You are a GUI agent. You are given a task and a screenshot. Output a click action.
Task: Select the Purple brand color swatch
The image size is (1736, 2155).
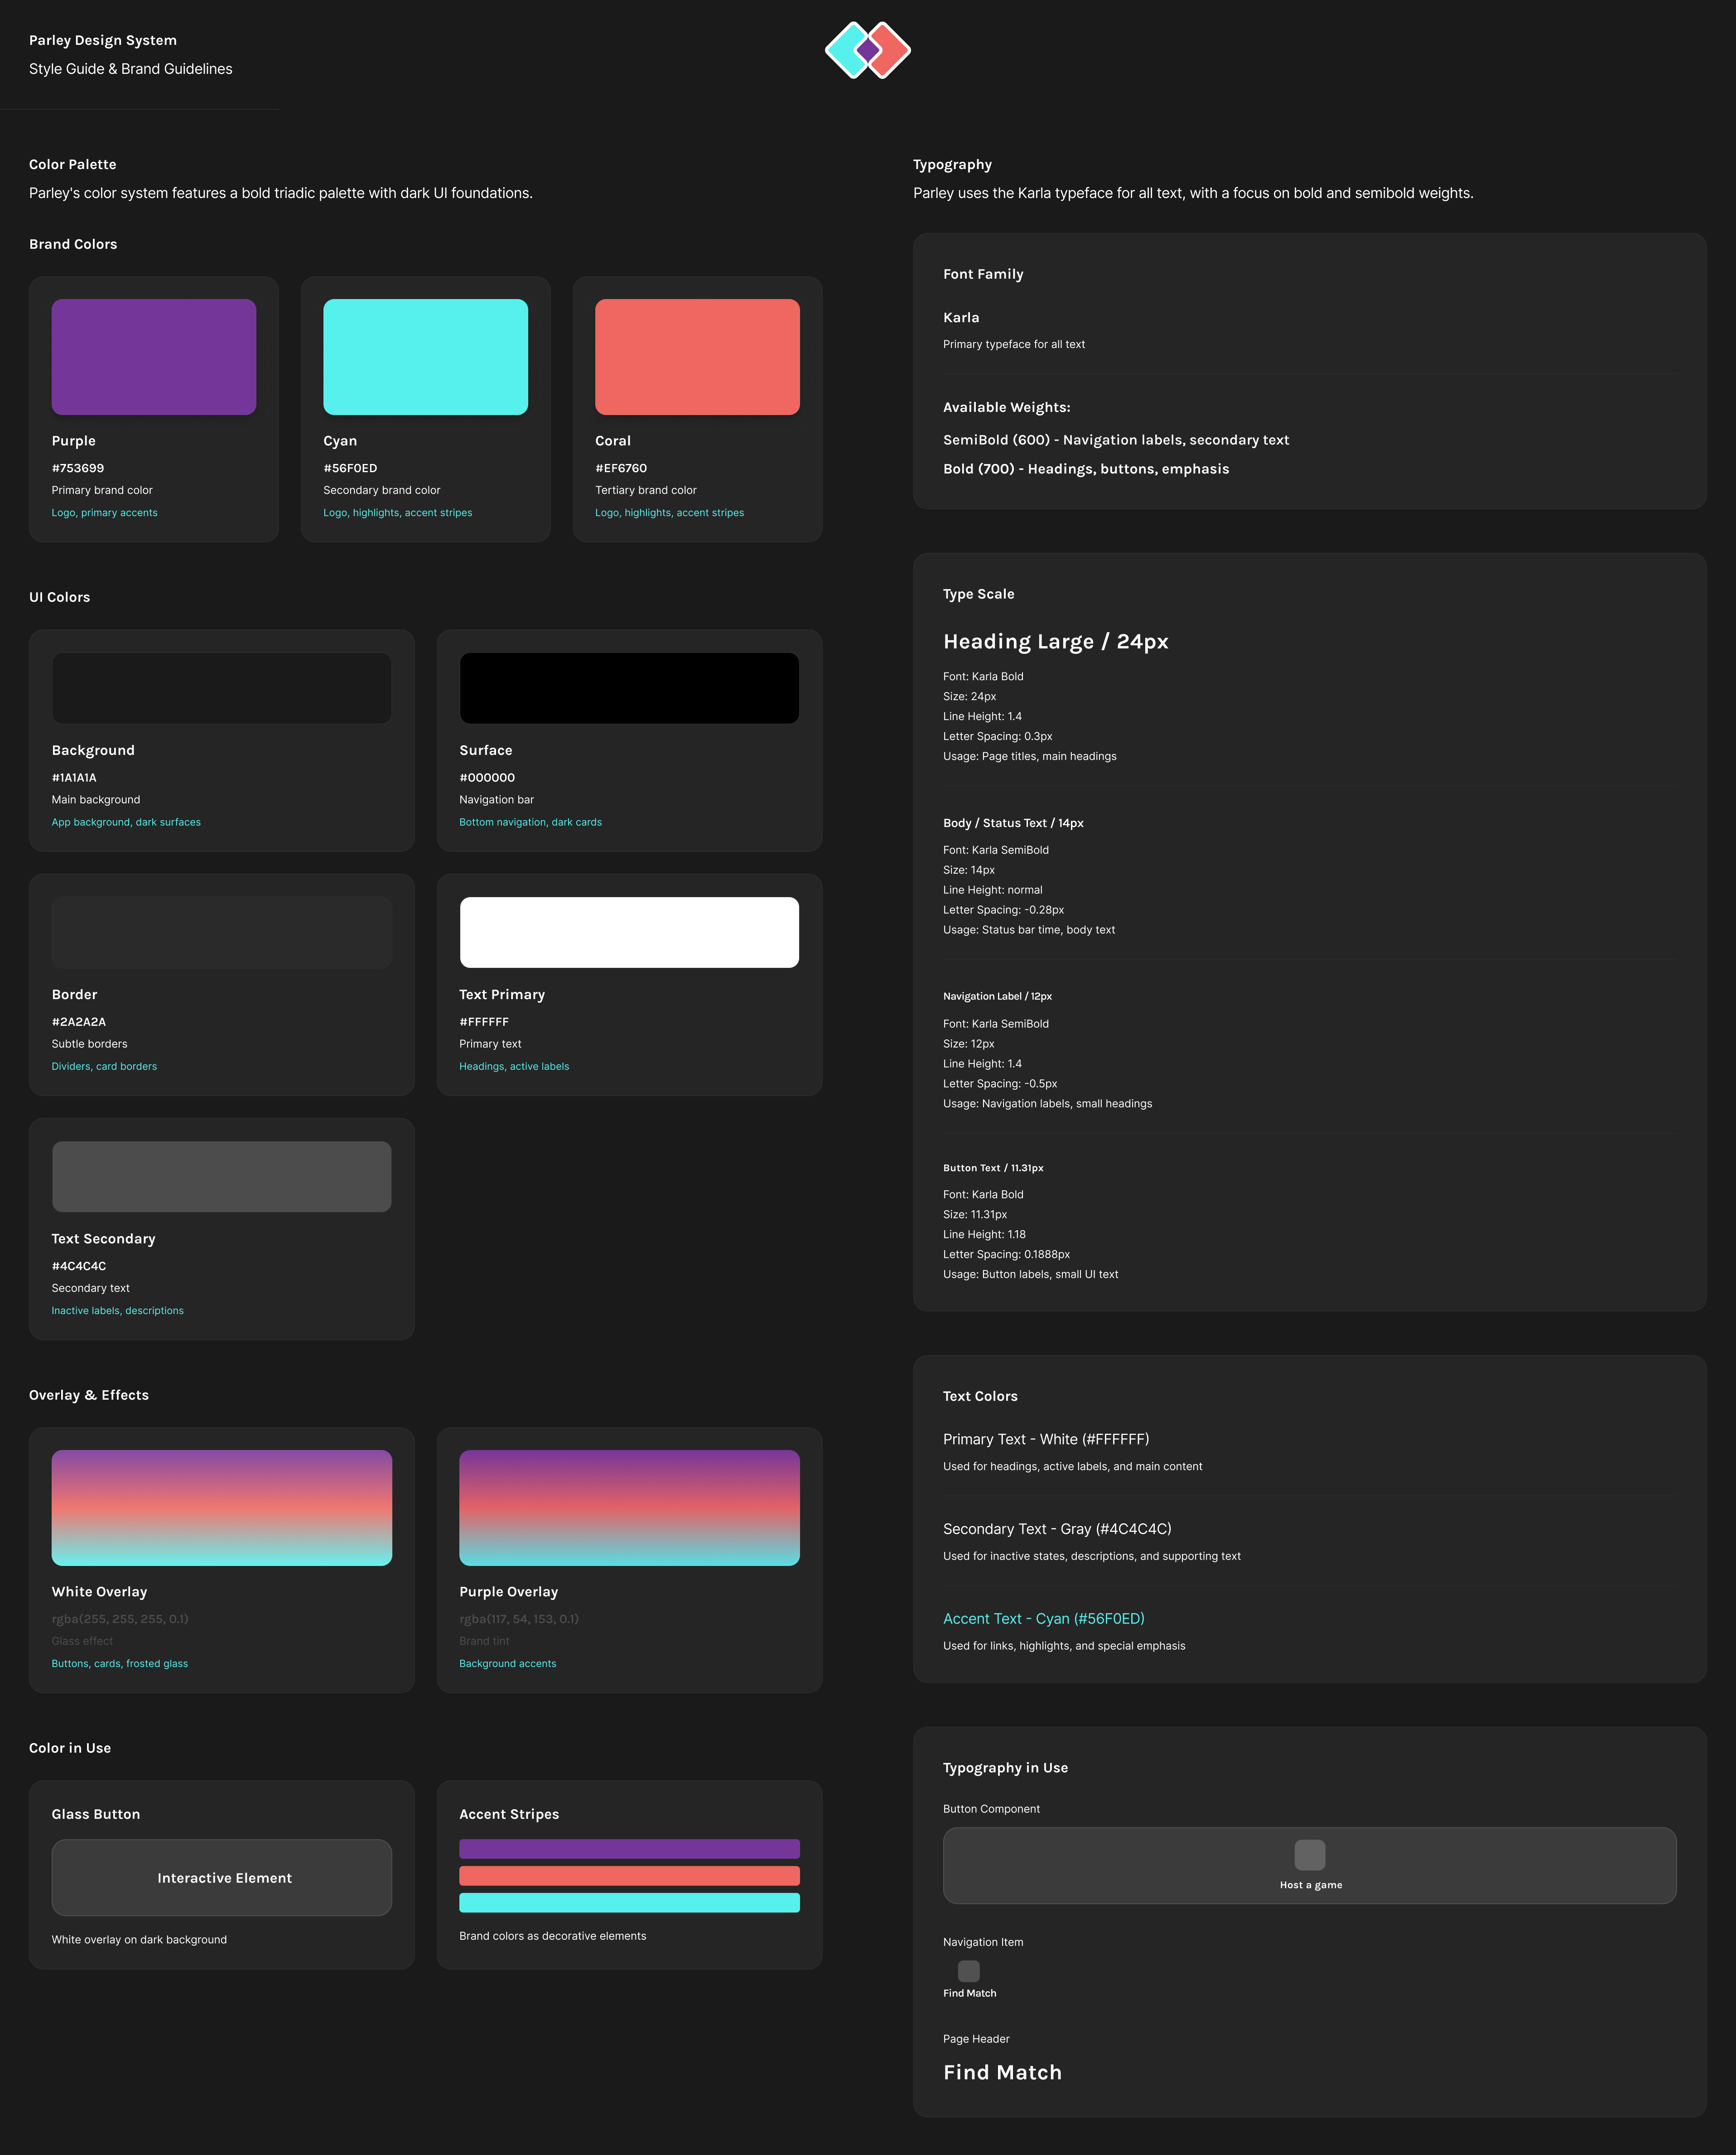coord(154,357)
